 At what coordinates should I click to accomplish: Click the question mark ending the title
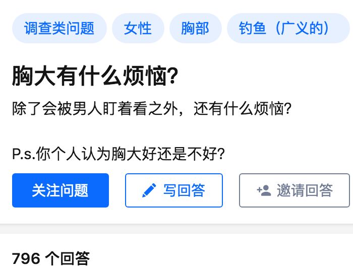click(x=172, y=77)
